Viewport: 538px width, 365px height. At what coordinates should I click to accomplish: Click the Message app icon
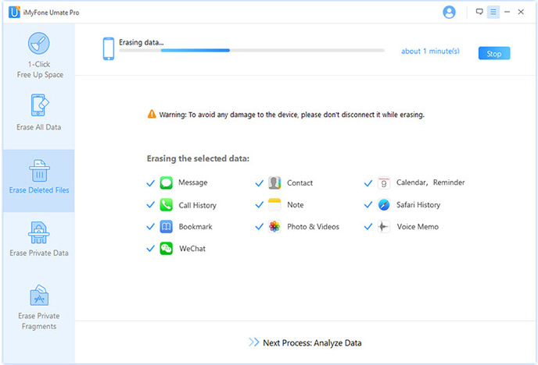point(167,182)
